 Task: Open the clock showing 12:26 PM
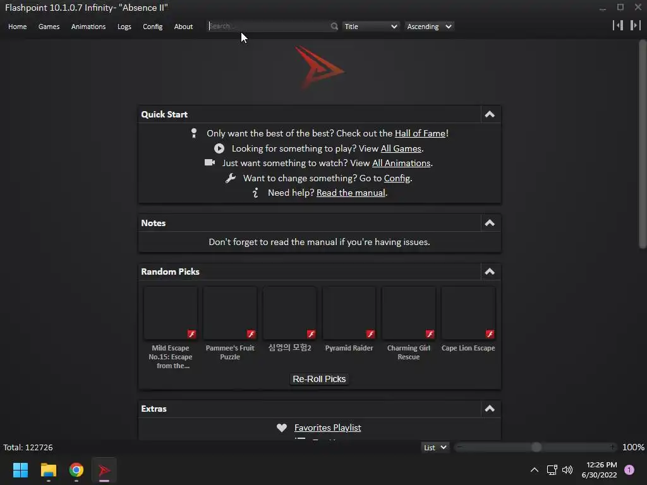(x=599, y=470)
